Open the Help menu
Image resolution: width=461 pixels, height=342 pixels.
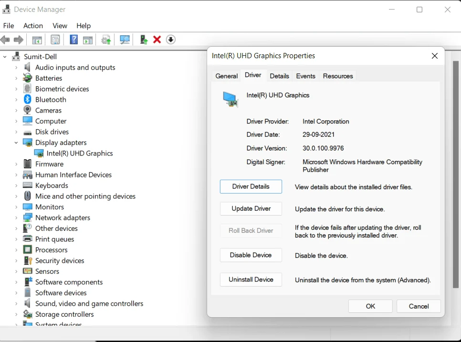(84, 26)
